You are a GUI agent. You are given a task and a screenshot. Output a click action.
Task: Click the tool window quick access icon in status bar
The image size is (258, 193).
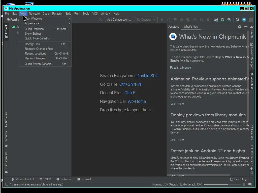7,184
